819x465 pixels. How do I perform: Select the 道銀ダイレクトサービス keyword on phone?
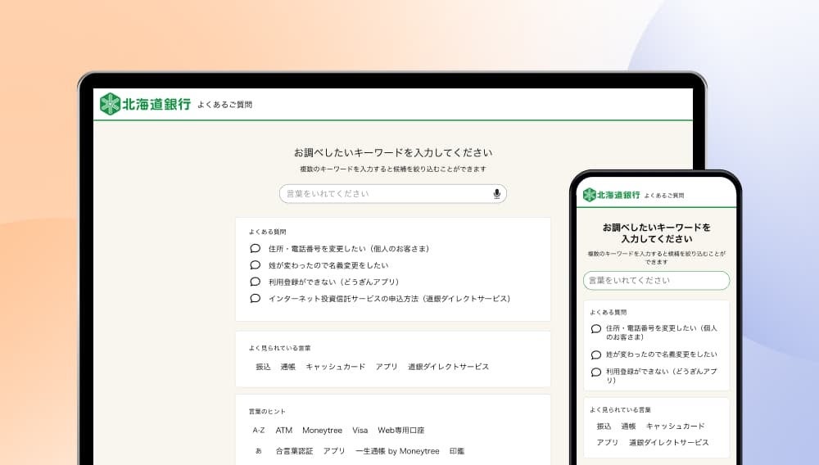click(x=669, y=443)
